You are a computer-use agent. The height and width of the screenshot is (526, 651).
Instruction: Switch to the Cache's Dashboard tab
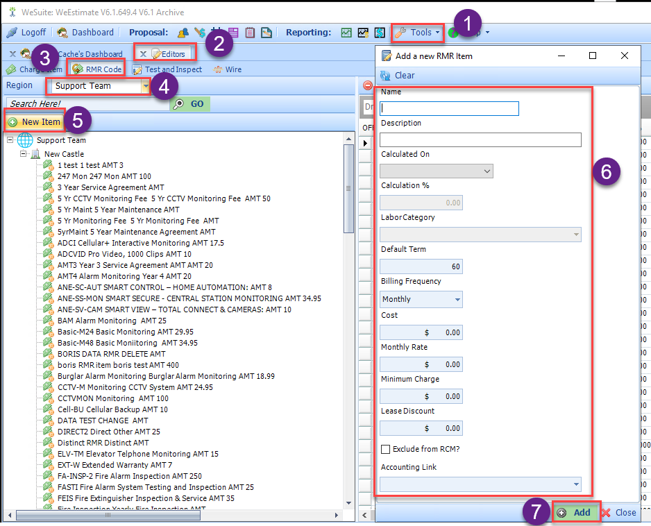90,54
